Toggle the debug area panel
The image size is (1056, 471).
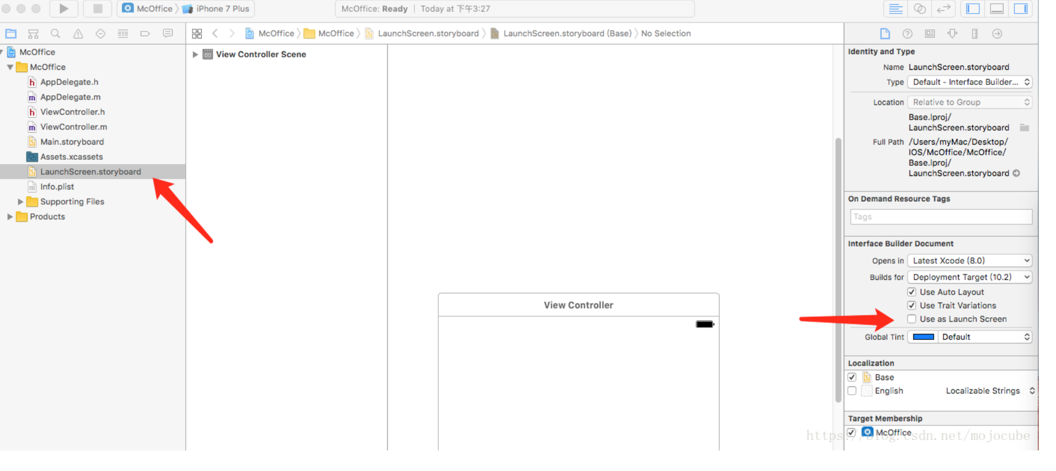pyautogui.click(x=996, y=9)
